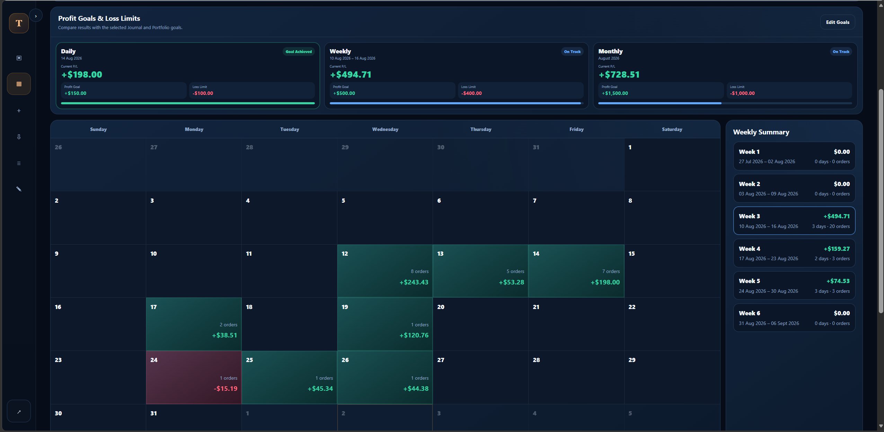Select the Week 5 summary card
Viewport: 884px width, 432px height.
tap(794, 285)
